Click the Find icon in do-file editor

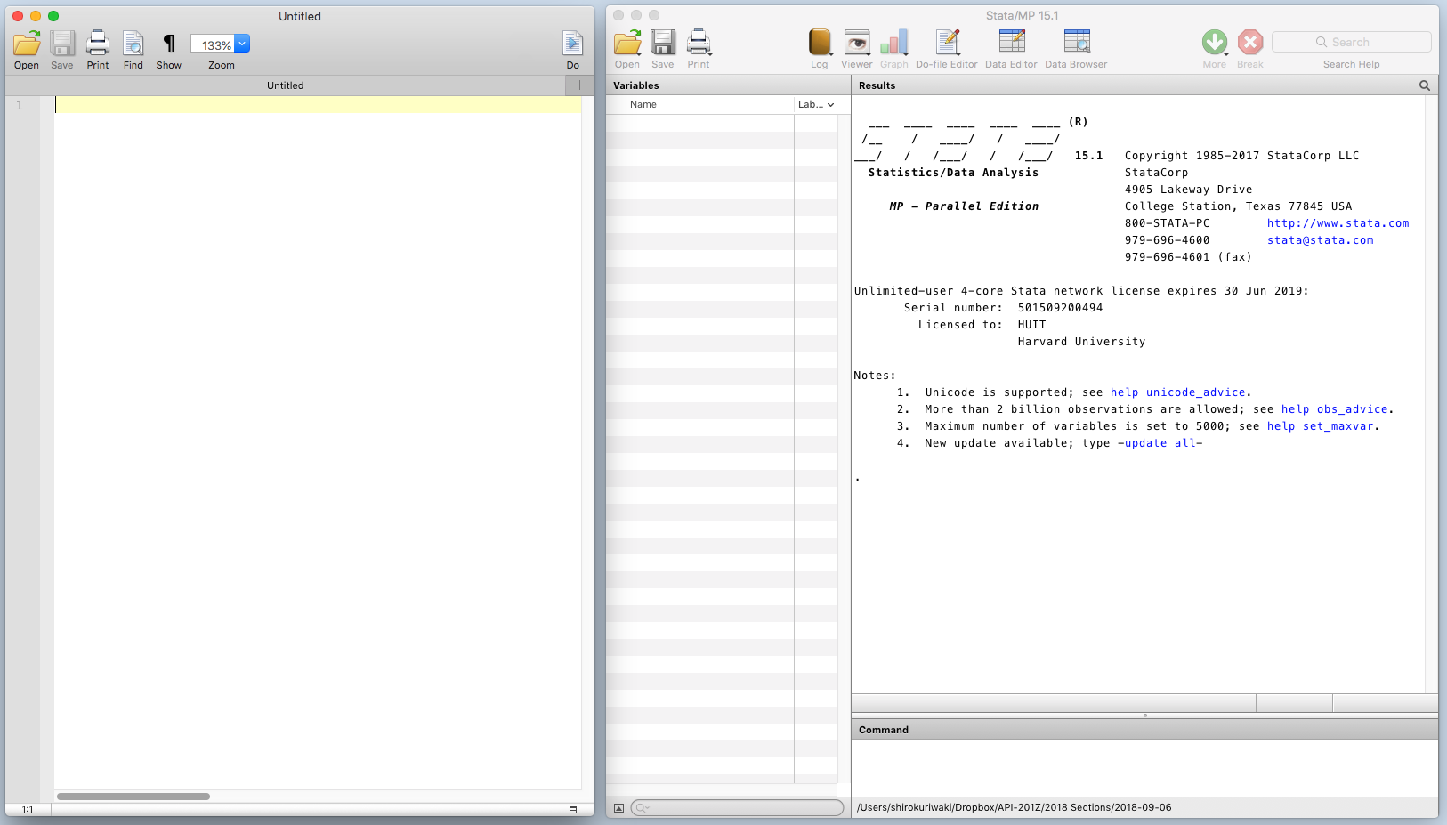click(x=133, y=44)
